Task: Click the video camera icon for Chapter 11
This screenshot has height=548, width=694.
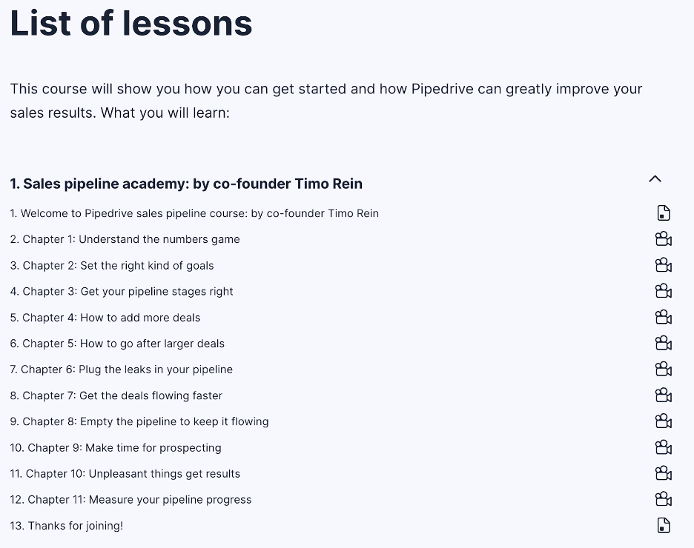Action: pos(662,499)
